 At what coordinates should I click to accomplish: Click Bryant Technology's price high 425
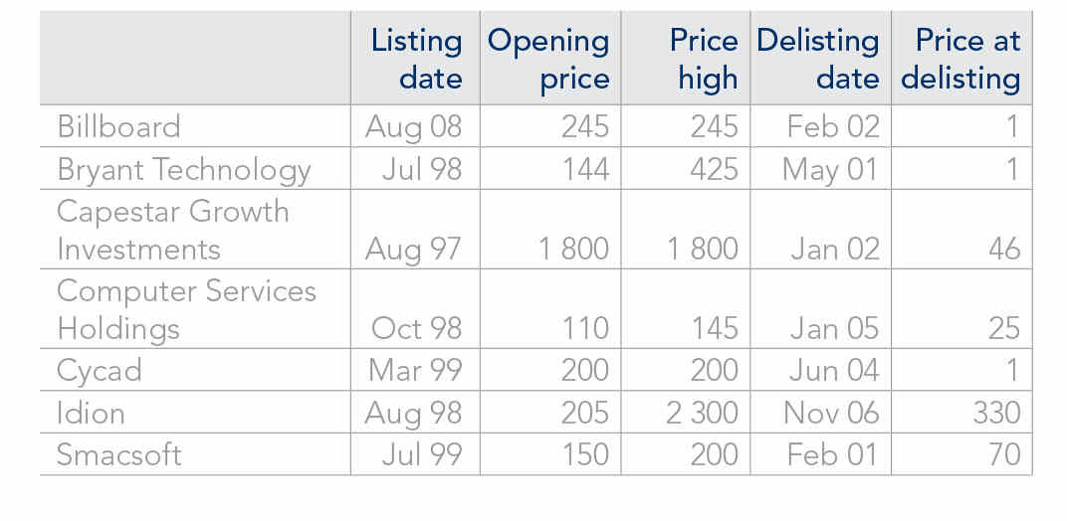714,169
